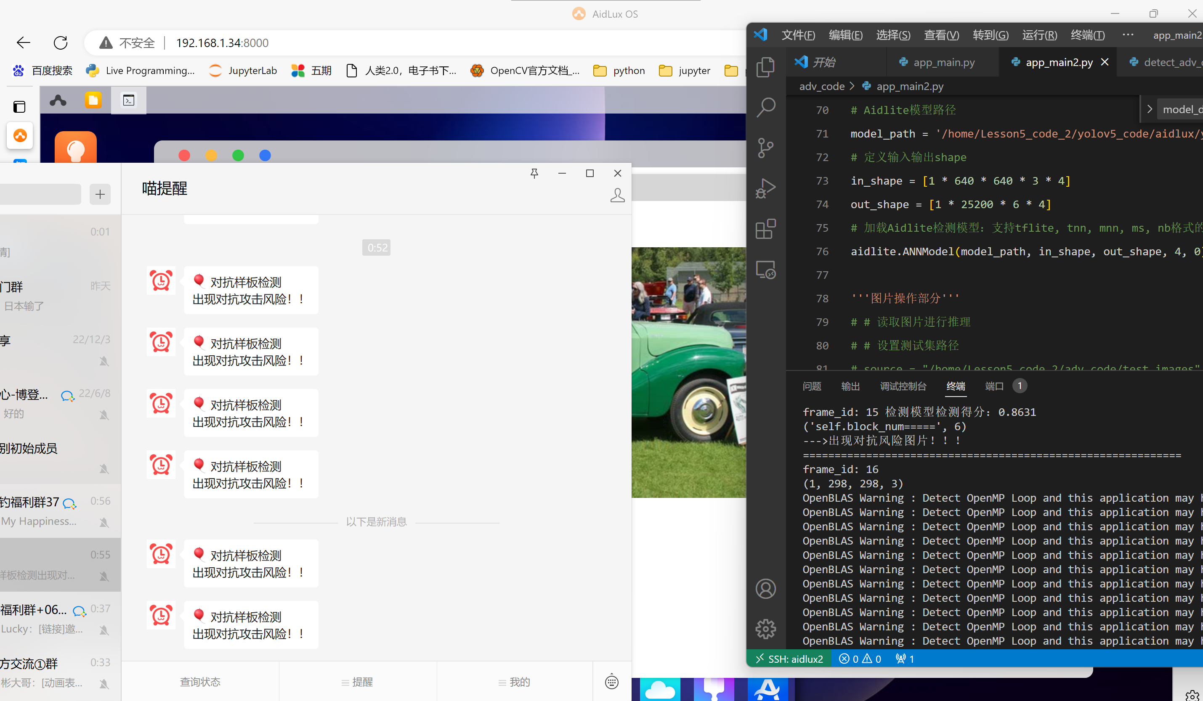Open Source Control view in VS Code

click(766, 148)
